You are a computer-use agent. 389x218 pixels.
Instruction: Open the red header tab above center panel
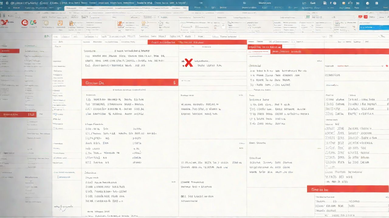(197, 42)
